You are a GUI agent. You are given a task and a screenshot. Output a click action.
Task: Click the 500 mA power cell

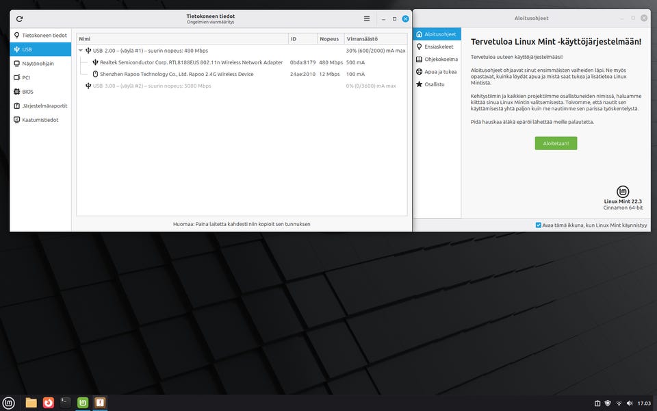355,62
